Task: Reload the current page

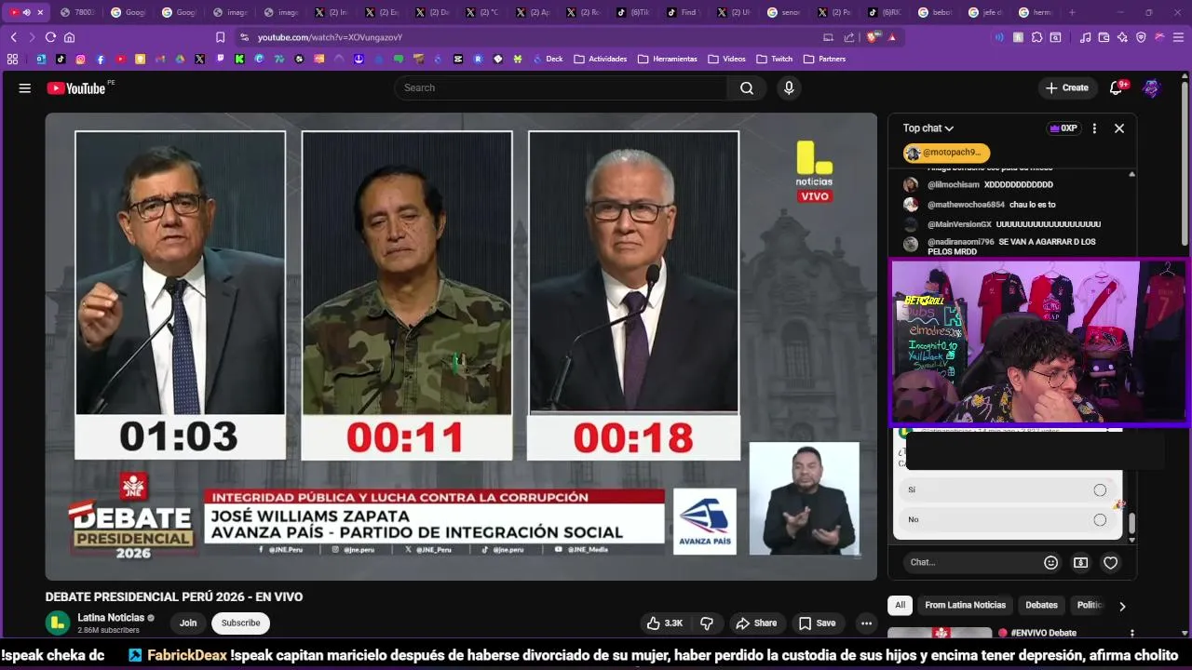Action: (x=50, y=37)
